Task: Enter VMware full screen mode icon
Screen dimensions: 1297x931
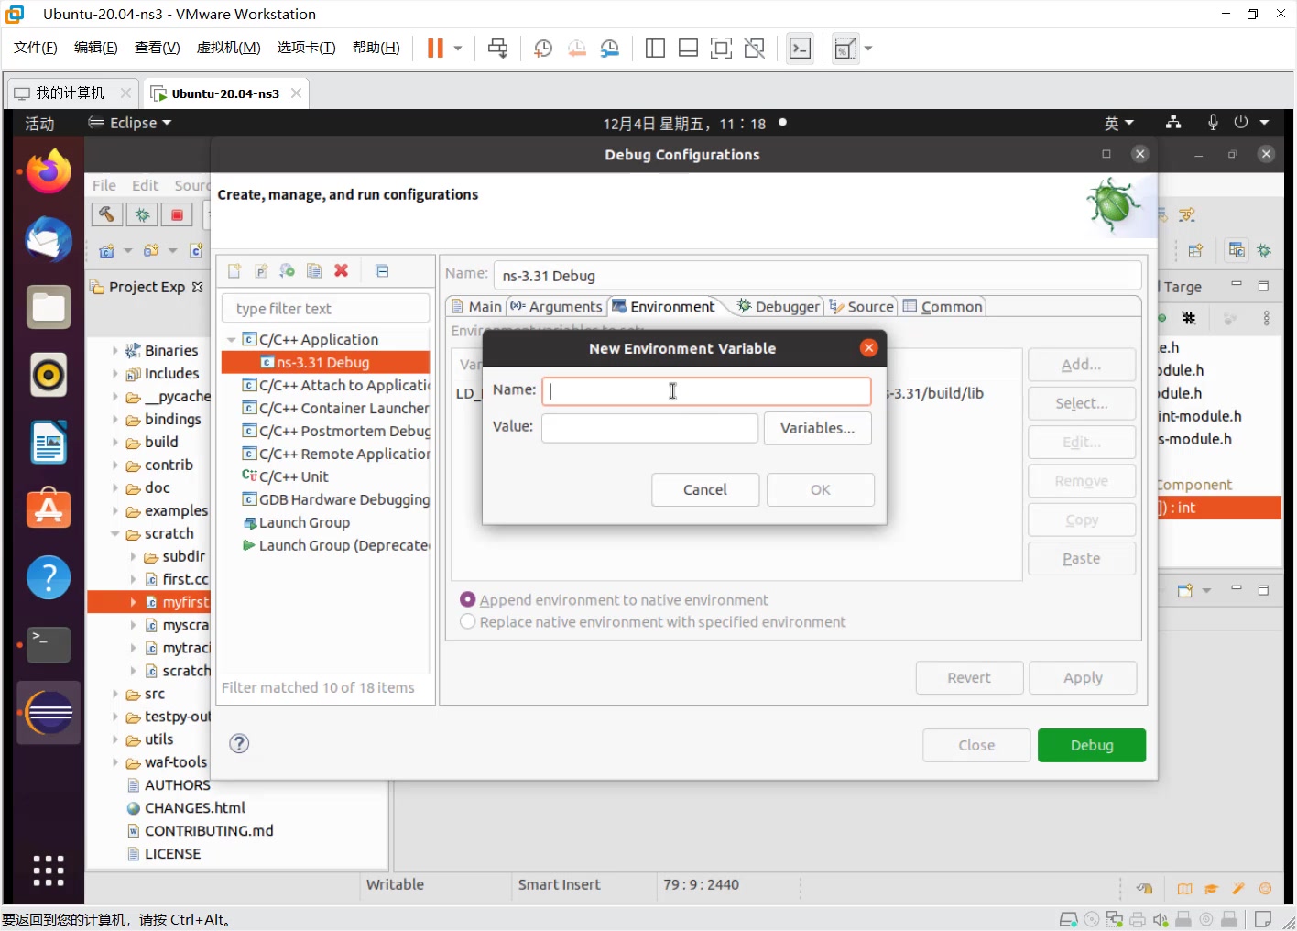Action: point(722,49)
